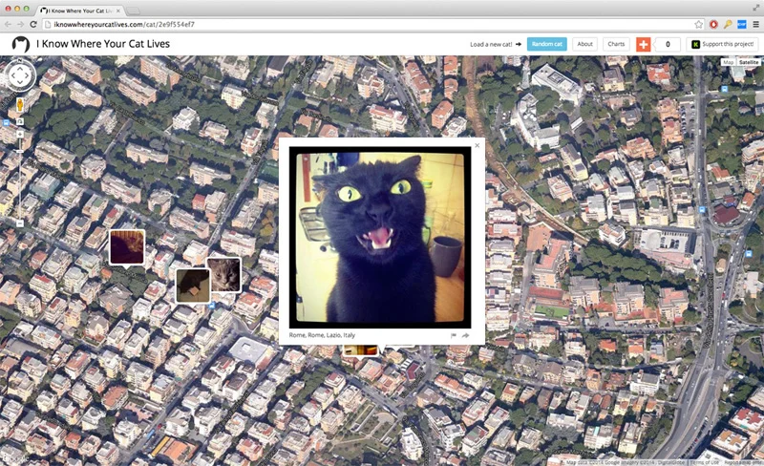Screen dimensions: 764x466
Task: Flag this cat photo
Action: click(454, 335)
